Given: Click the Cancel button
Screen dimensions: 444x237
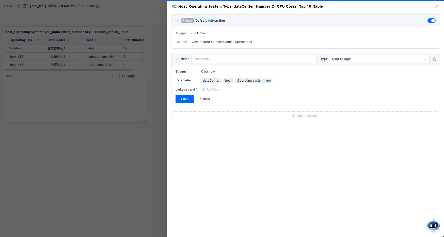Looking at the screenshot, I should point(205,99).
